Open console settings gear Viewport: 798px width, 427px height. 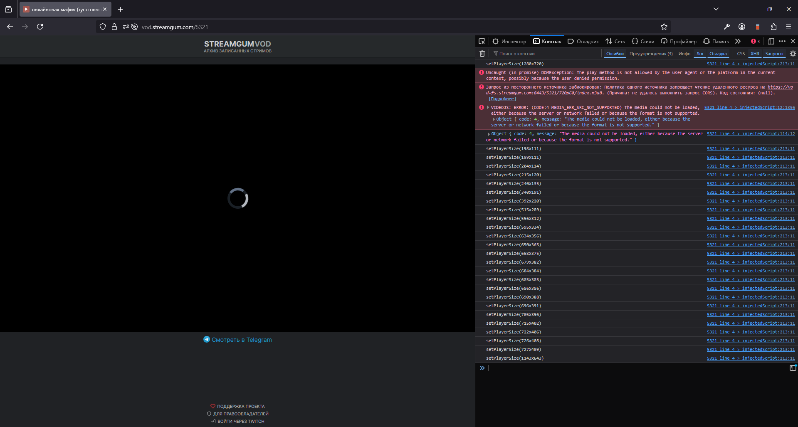(793, 54)
